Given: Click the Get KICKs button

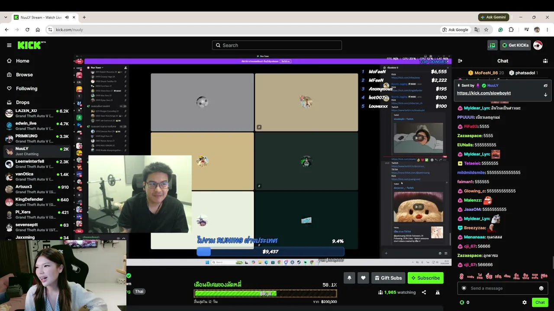Looking at the screenshot, I should coord(515,45).
